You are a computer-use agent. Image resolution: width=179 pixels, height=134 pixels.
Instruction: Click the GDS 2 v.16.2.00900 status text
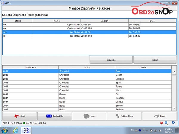tap(12, 123)
